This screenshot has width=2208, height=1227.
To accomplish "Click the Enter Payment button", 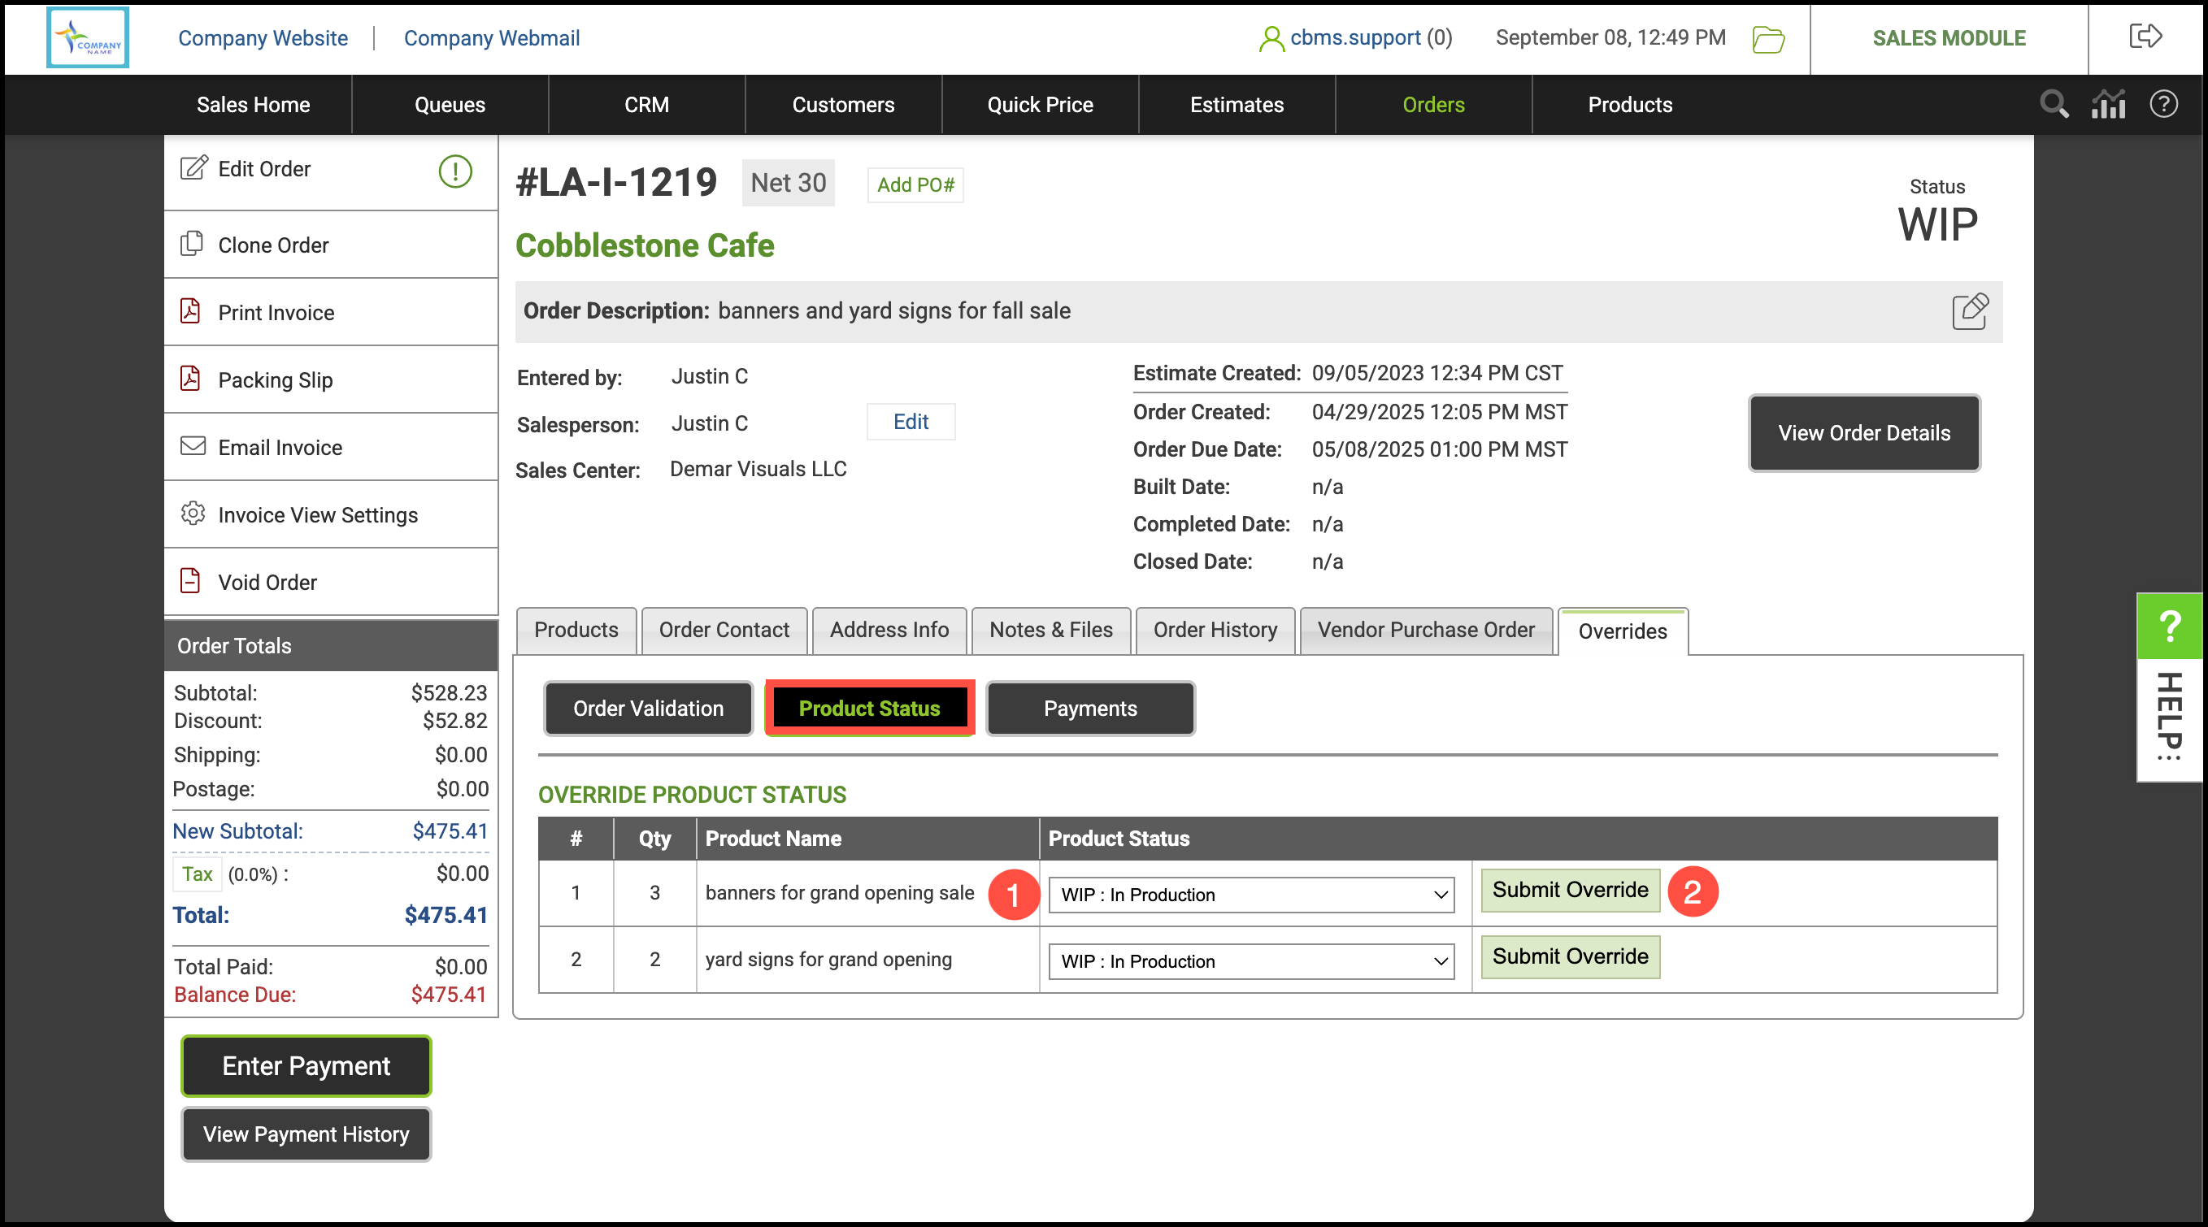I will coord(306,1066).
